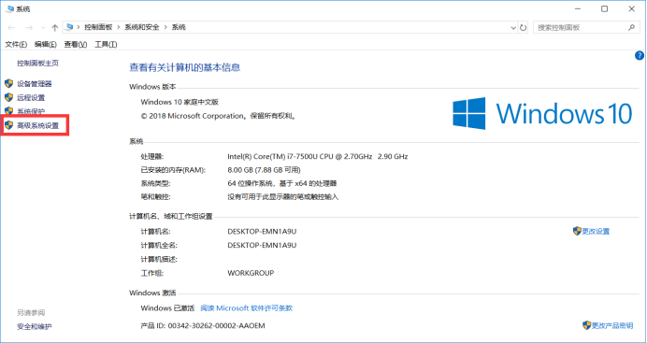Open help question mark icon

pyautogui.click(x=640, y=56)
